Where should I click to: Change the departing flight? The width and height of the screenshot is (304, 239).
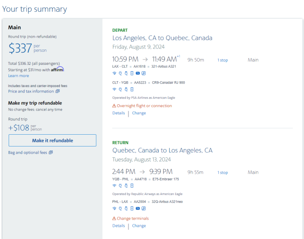[x=139, y=113]
